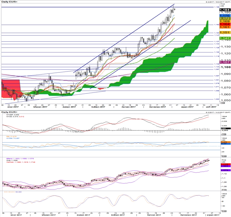Toggle the Auto scale button in SMI panel
Screen dimensions: 231x217
tap(224, 211)
